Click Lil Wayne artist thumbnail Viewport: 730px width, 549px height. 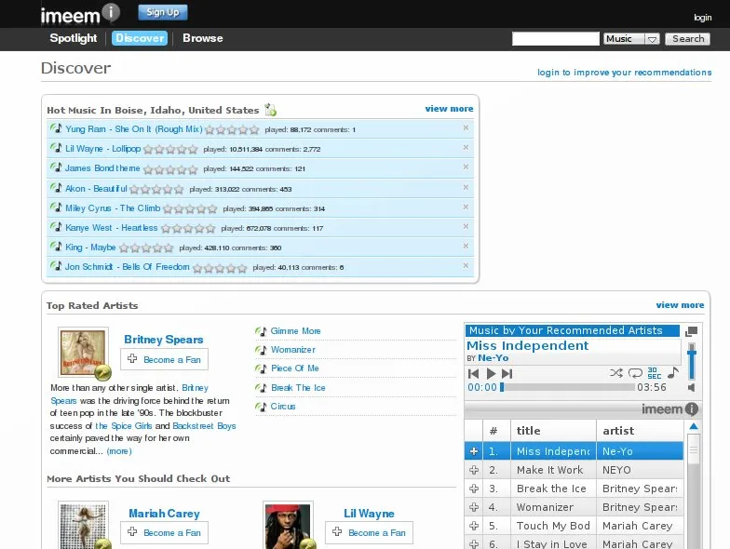click(289, 525)
